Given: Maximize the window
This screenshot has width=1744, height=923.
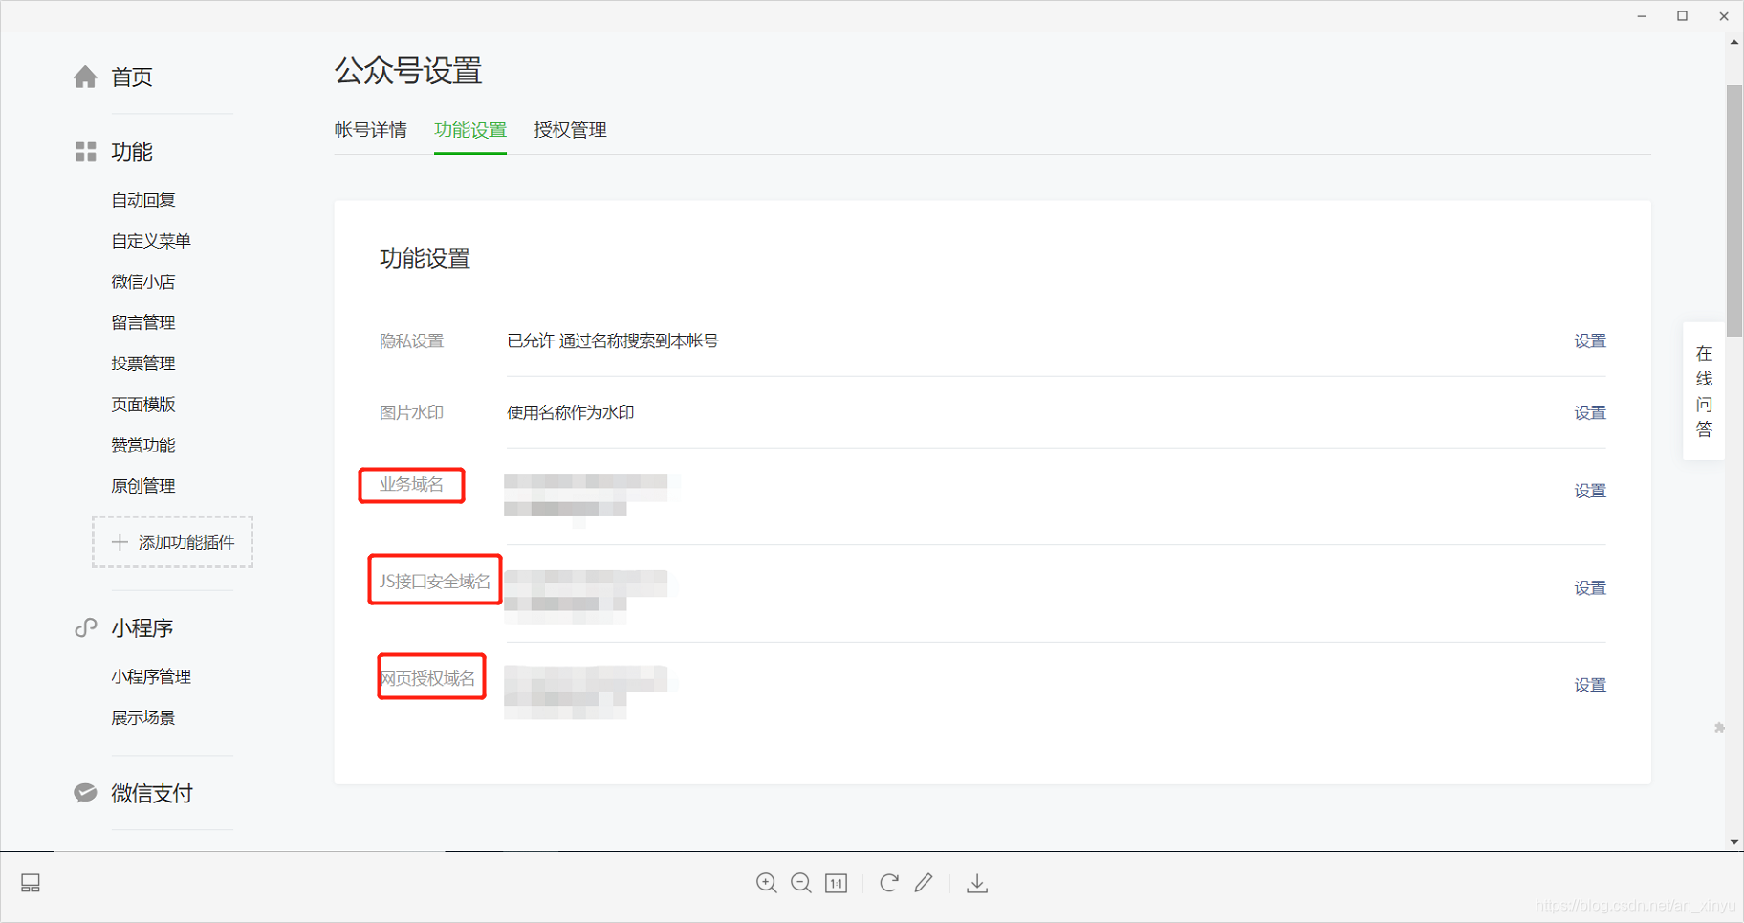Looking at the screenshot, I should coord(1683,16).
